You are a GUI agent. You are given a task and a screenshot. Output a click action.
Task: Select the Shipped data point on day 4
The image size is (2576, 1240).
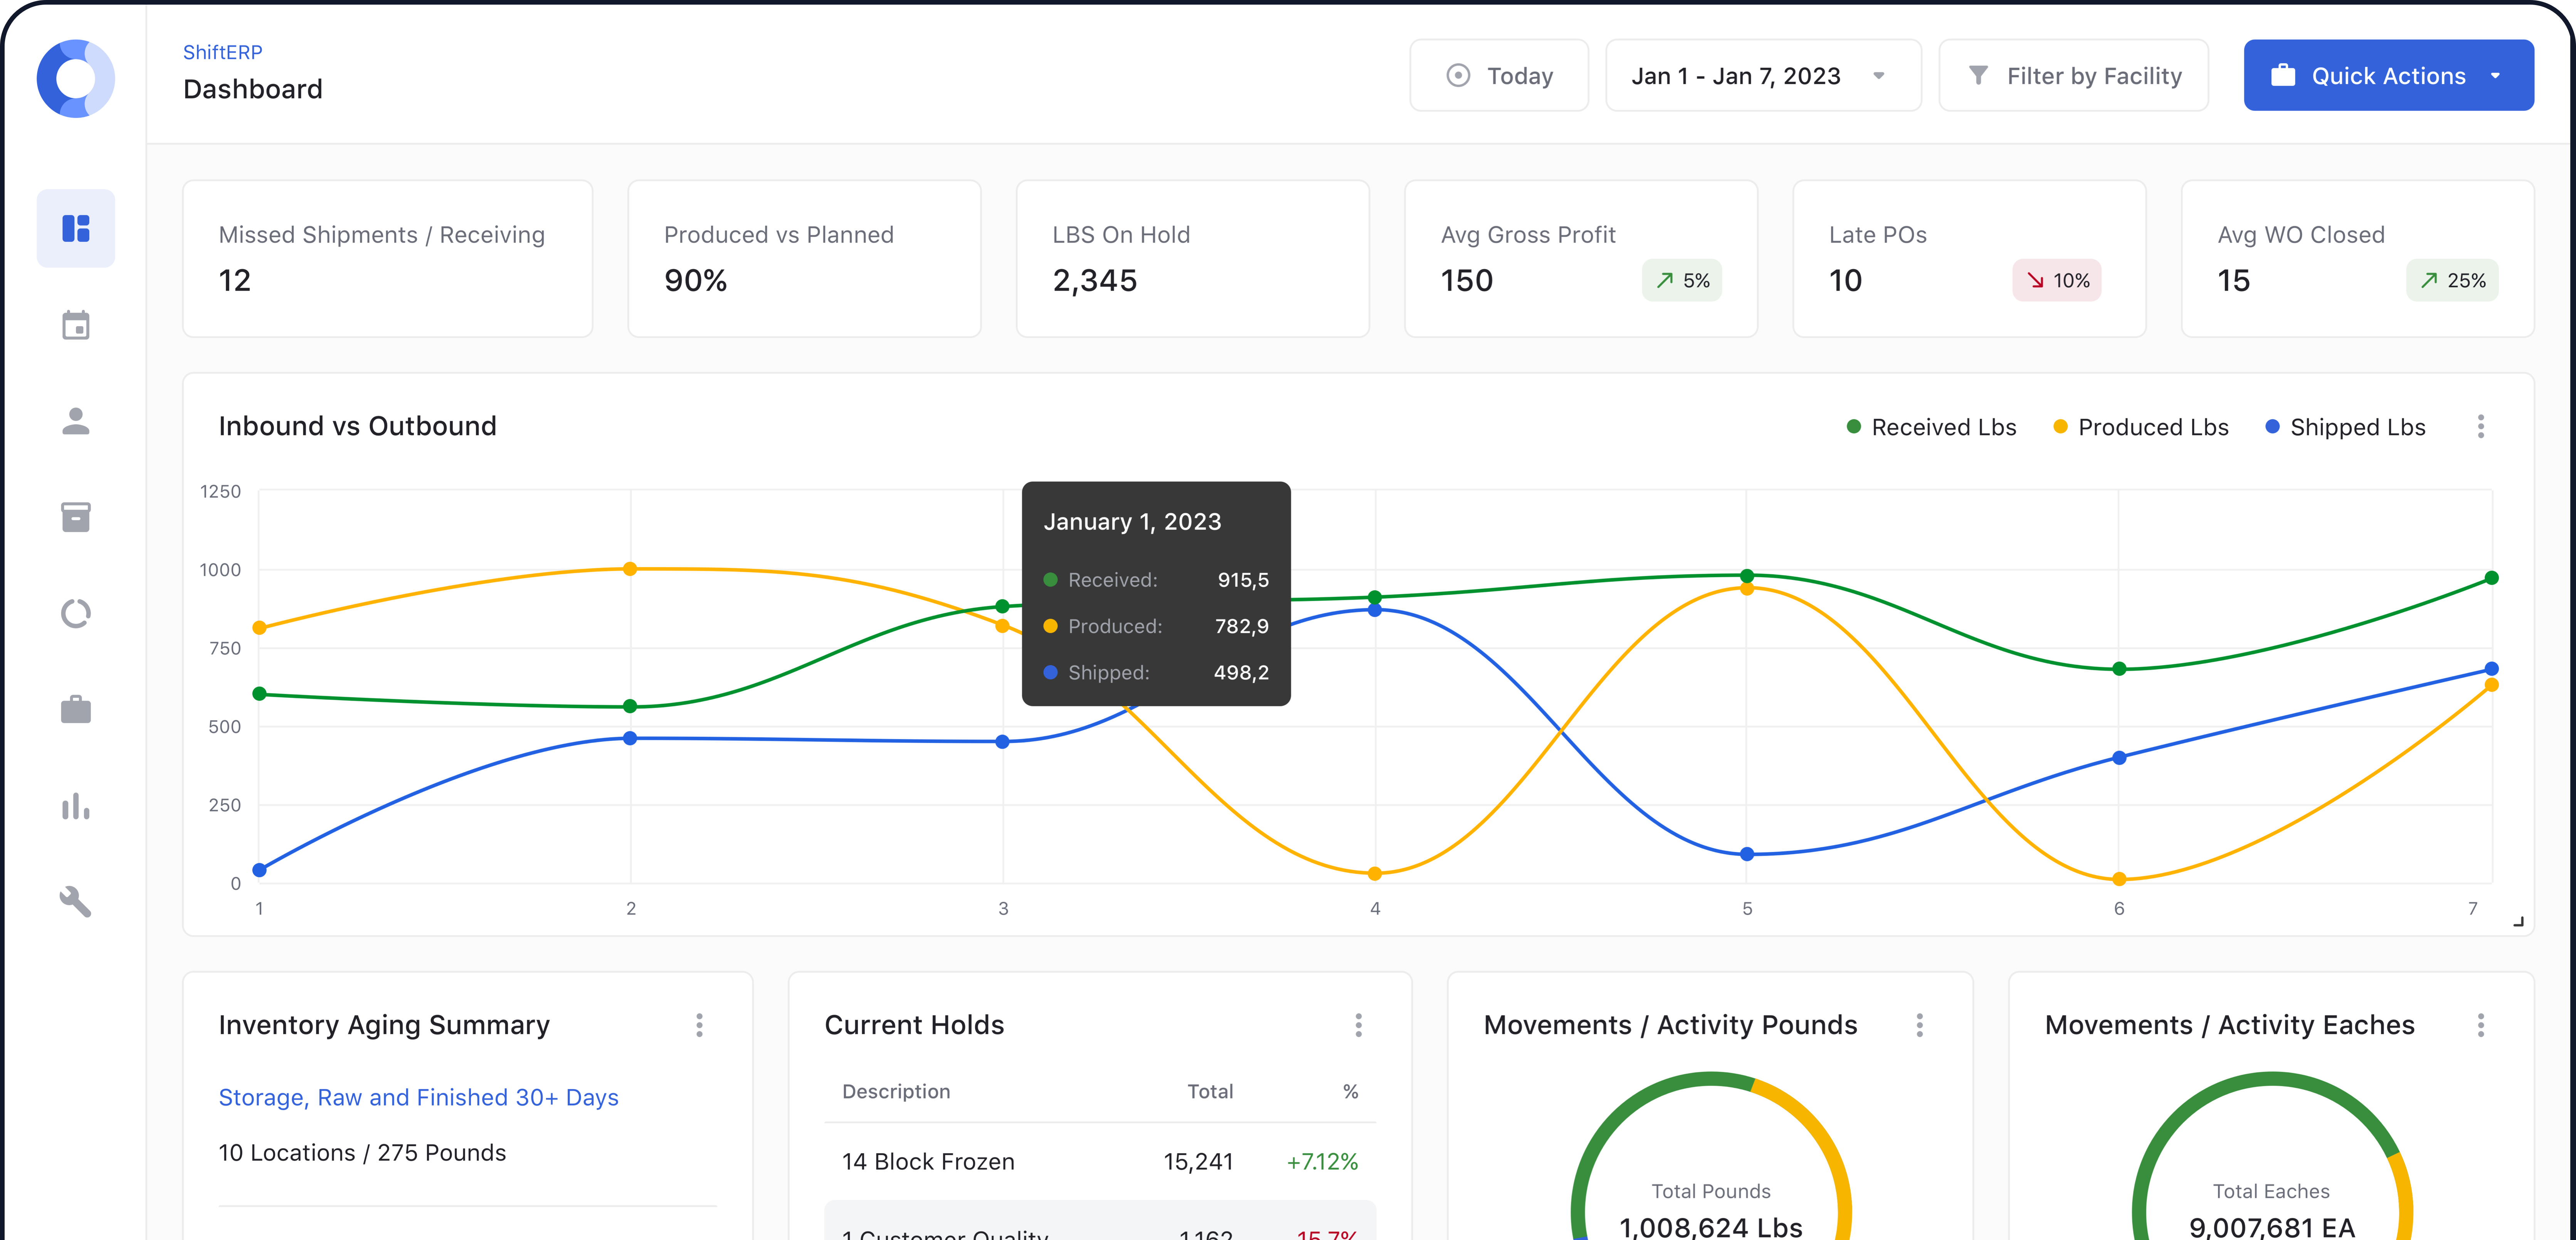pyautogui.click(x=1375, y=610)
